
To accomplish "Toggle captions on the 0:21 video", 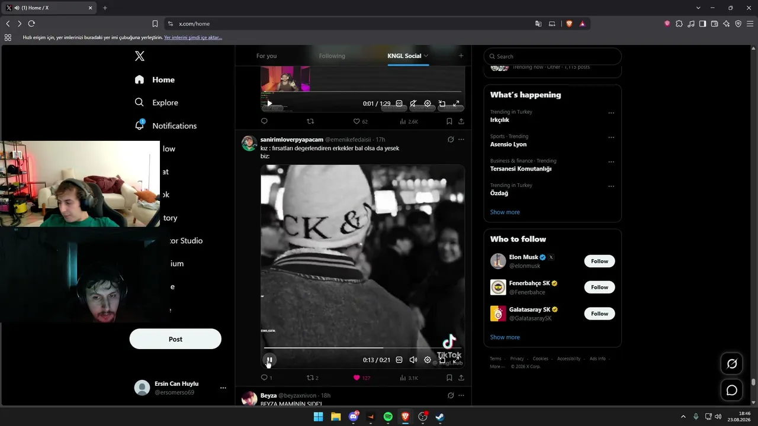I will (x=399, y=360).
